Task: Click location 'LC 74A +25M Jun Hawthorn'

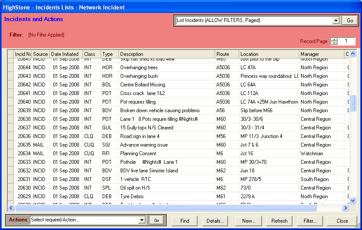Action: [269, 102]
